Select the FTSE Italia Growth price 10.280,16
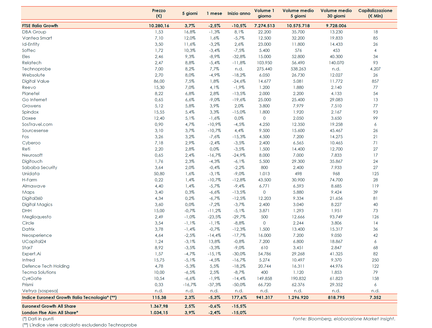 (x=159, y=26)
